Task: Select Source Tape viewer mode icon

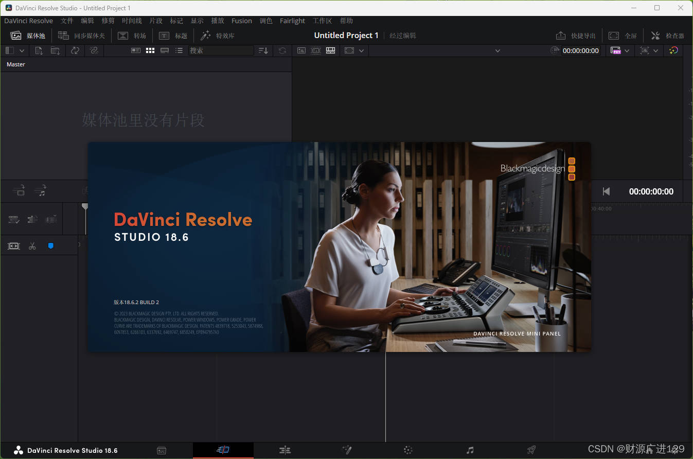Action: tap(316, 50)
